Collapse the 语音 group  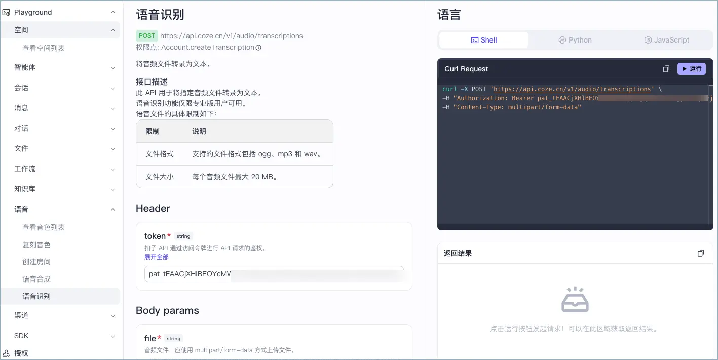click(112, 209)
